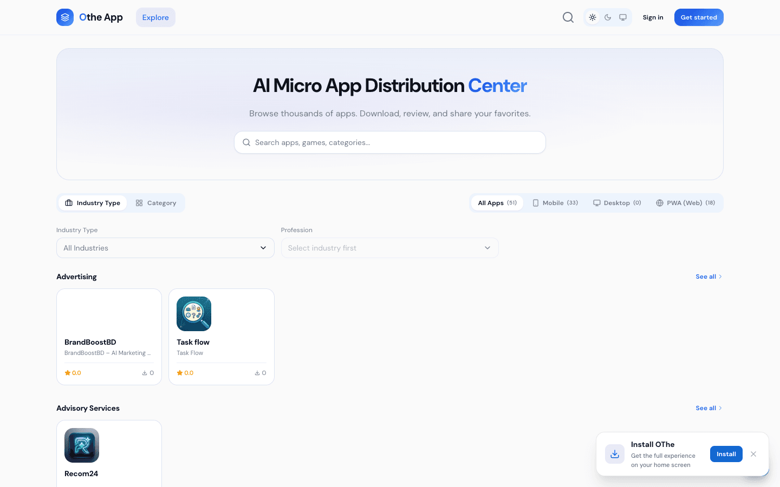Image resolution: width=780 pixels, height=487 pixels.
Task: Click the search field magnifier icon
Action: [246, 142]
